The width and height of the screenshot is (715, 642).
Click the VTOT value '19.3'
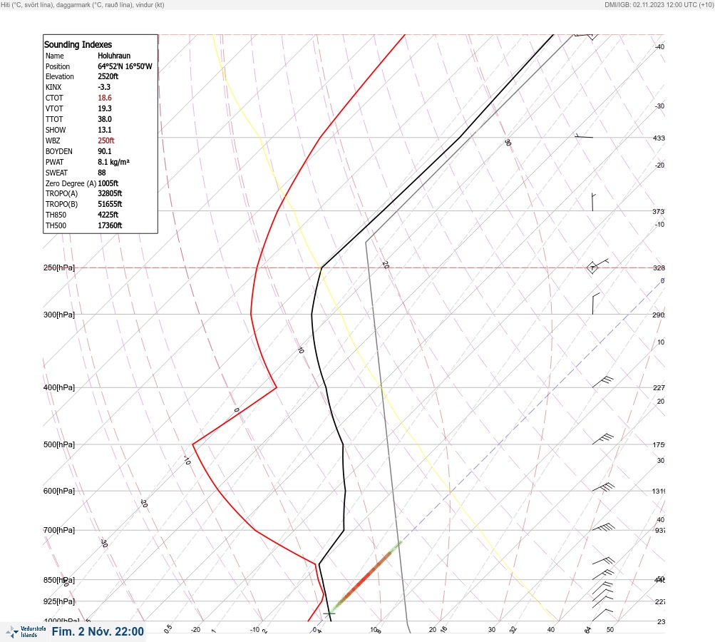coord(104,108)
